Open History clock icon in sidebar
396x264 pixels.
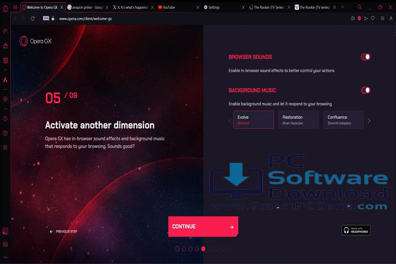[x=5, y=118]
